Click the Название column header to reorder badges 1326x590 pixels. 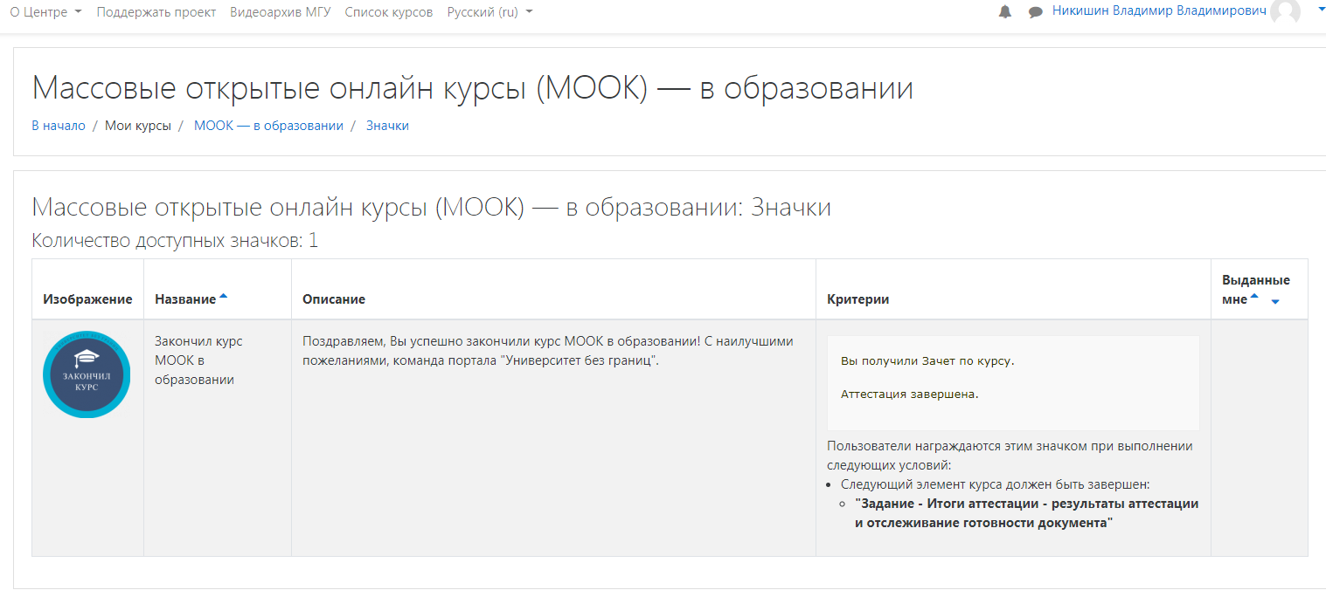click(185, 298)
